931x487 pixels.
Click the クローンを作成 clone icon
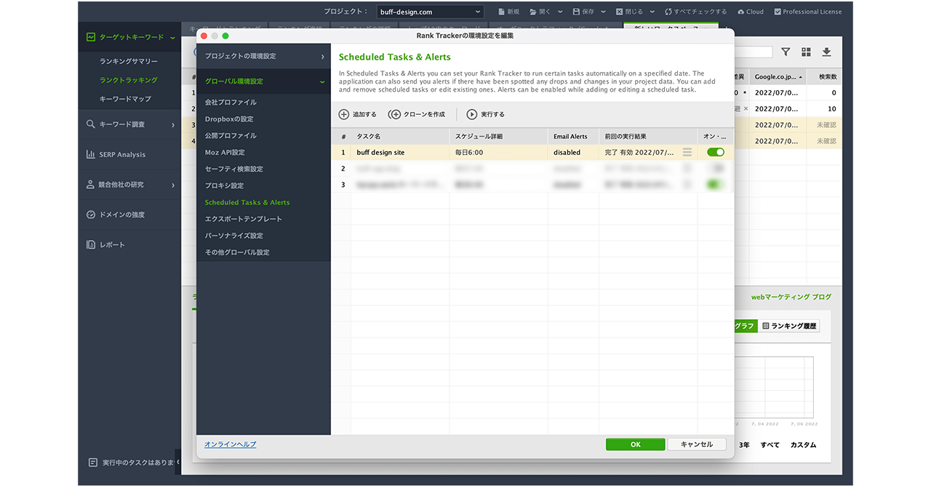pos(395,114)
